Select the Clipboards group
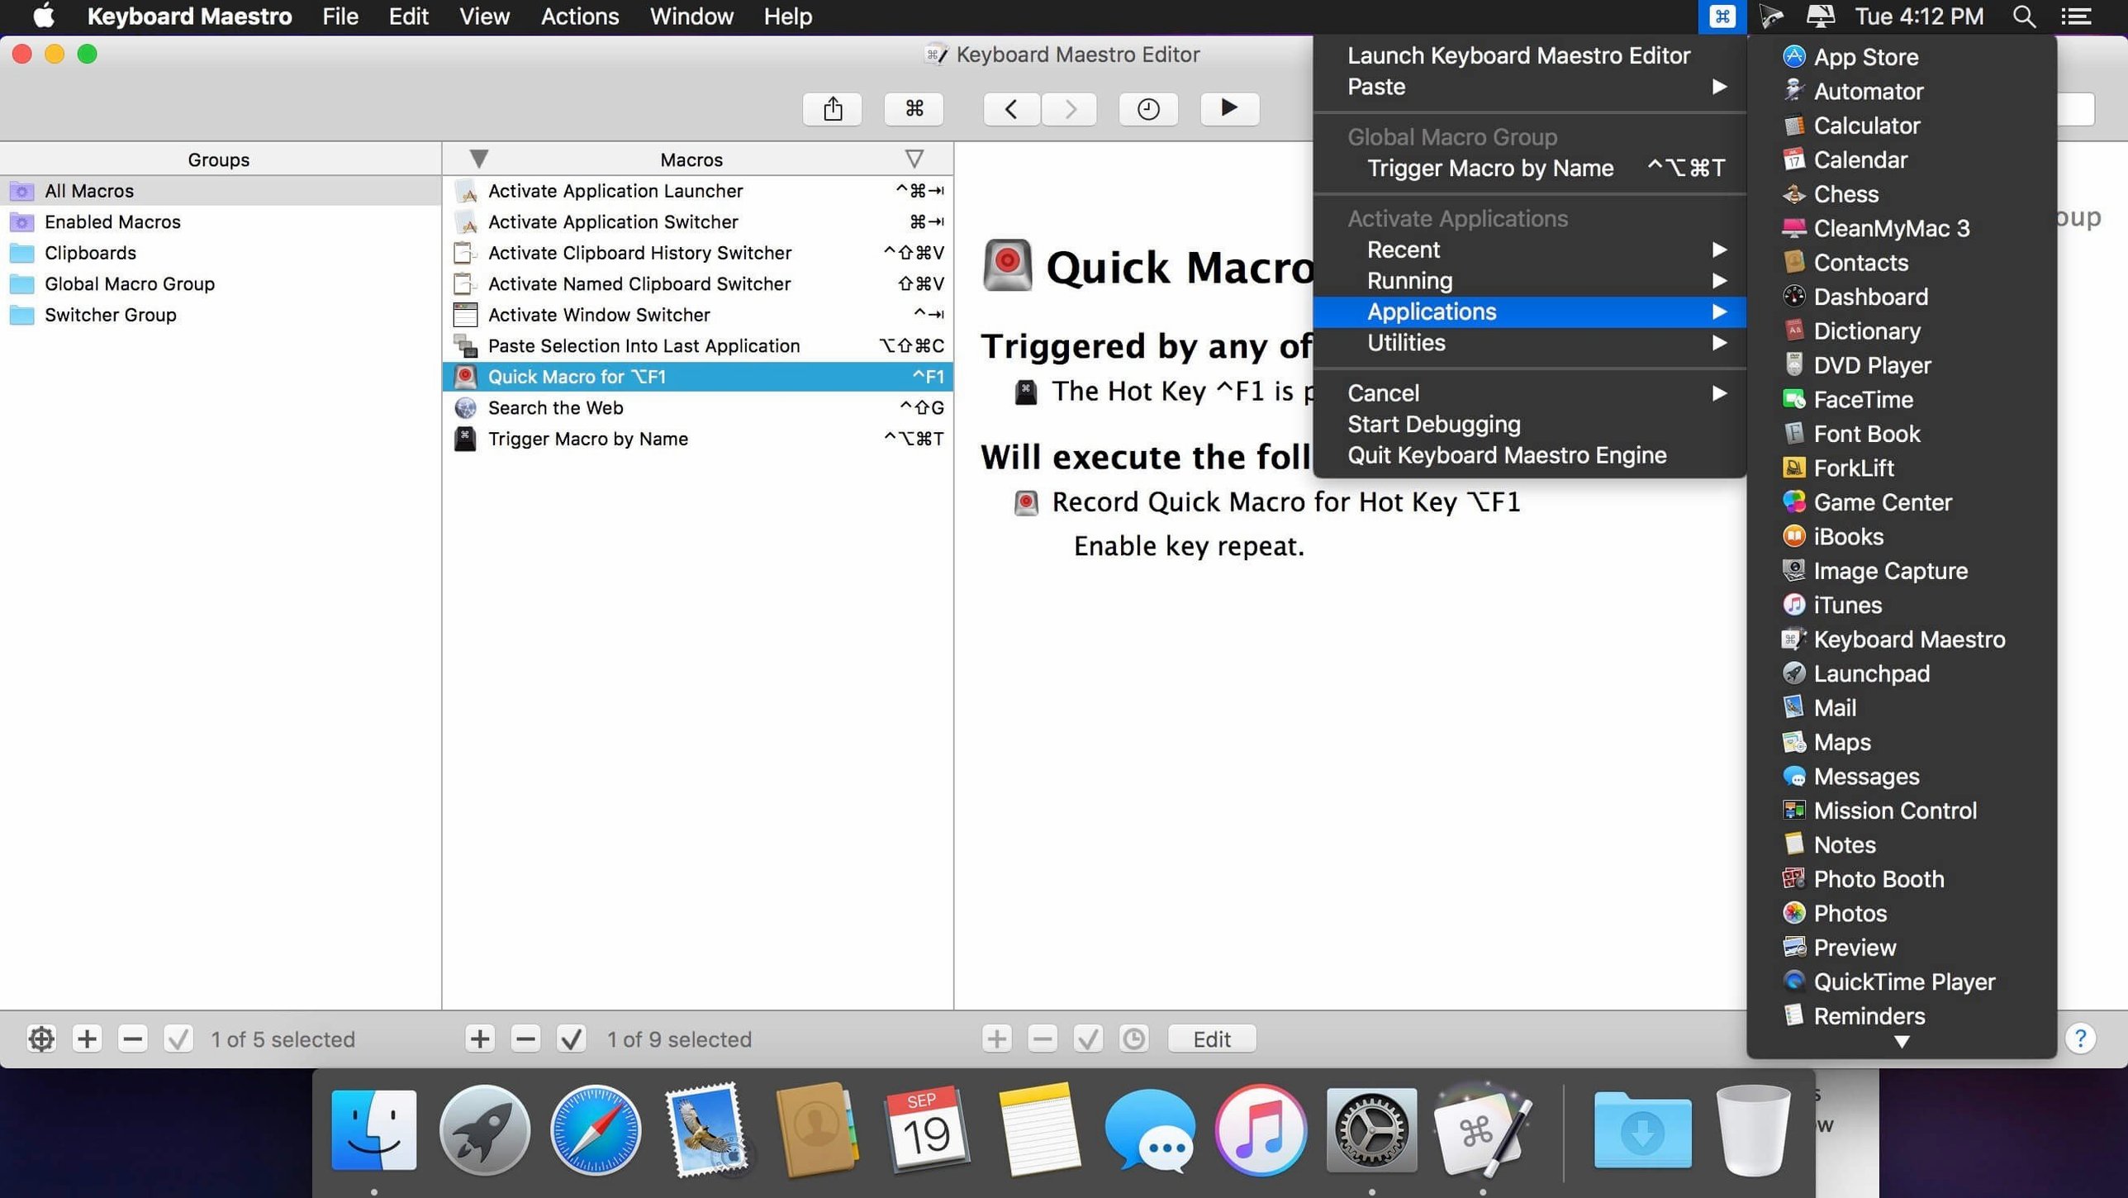 coord(221,253)
